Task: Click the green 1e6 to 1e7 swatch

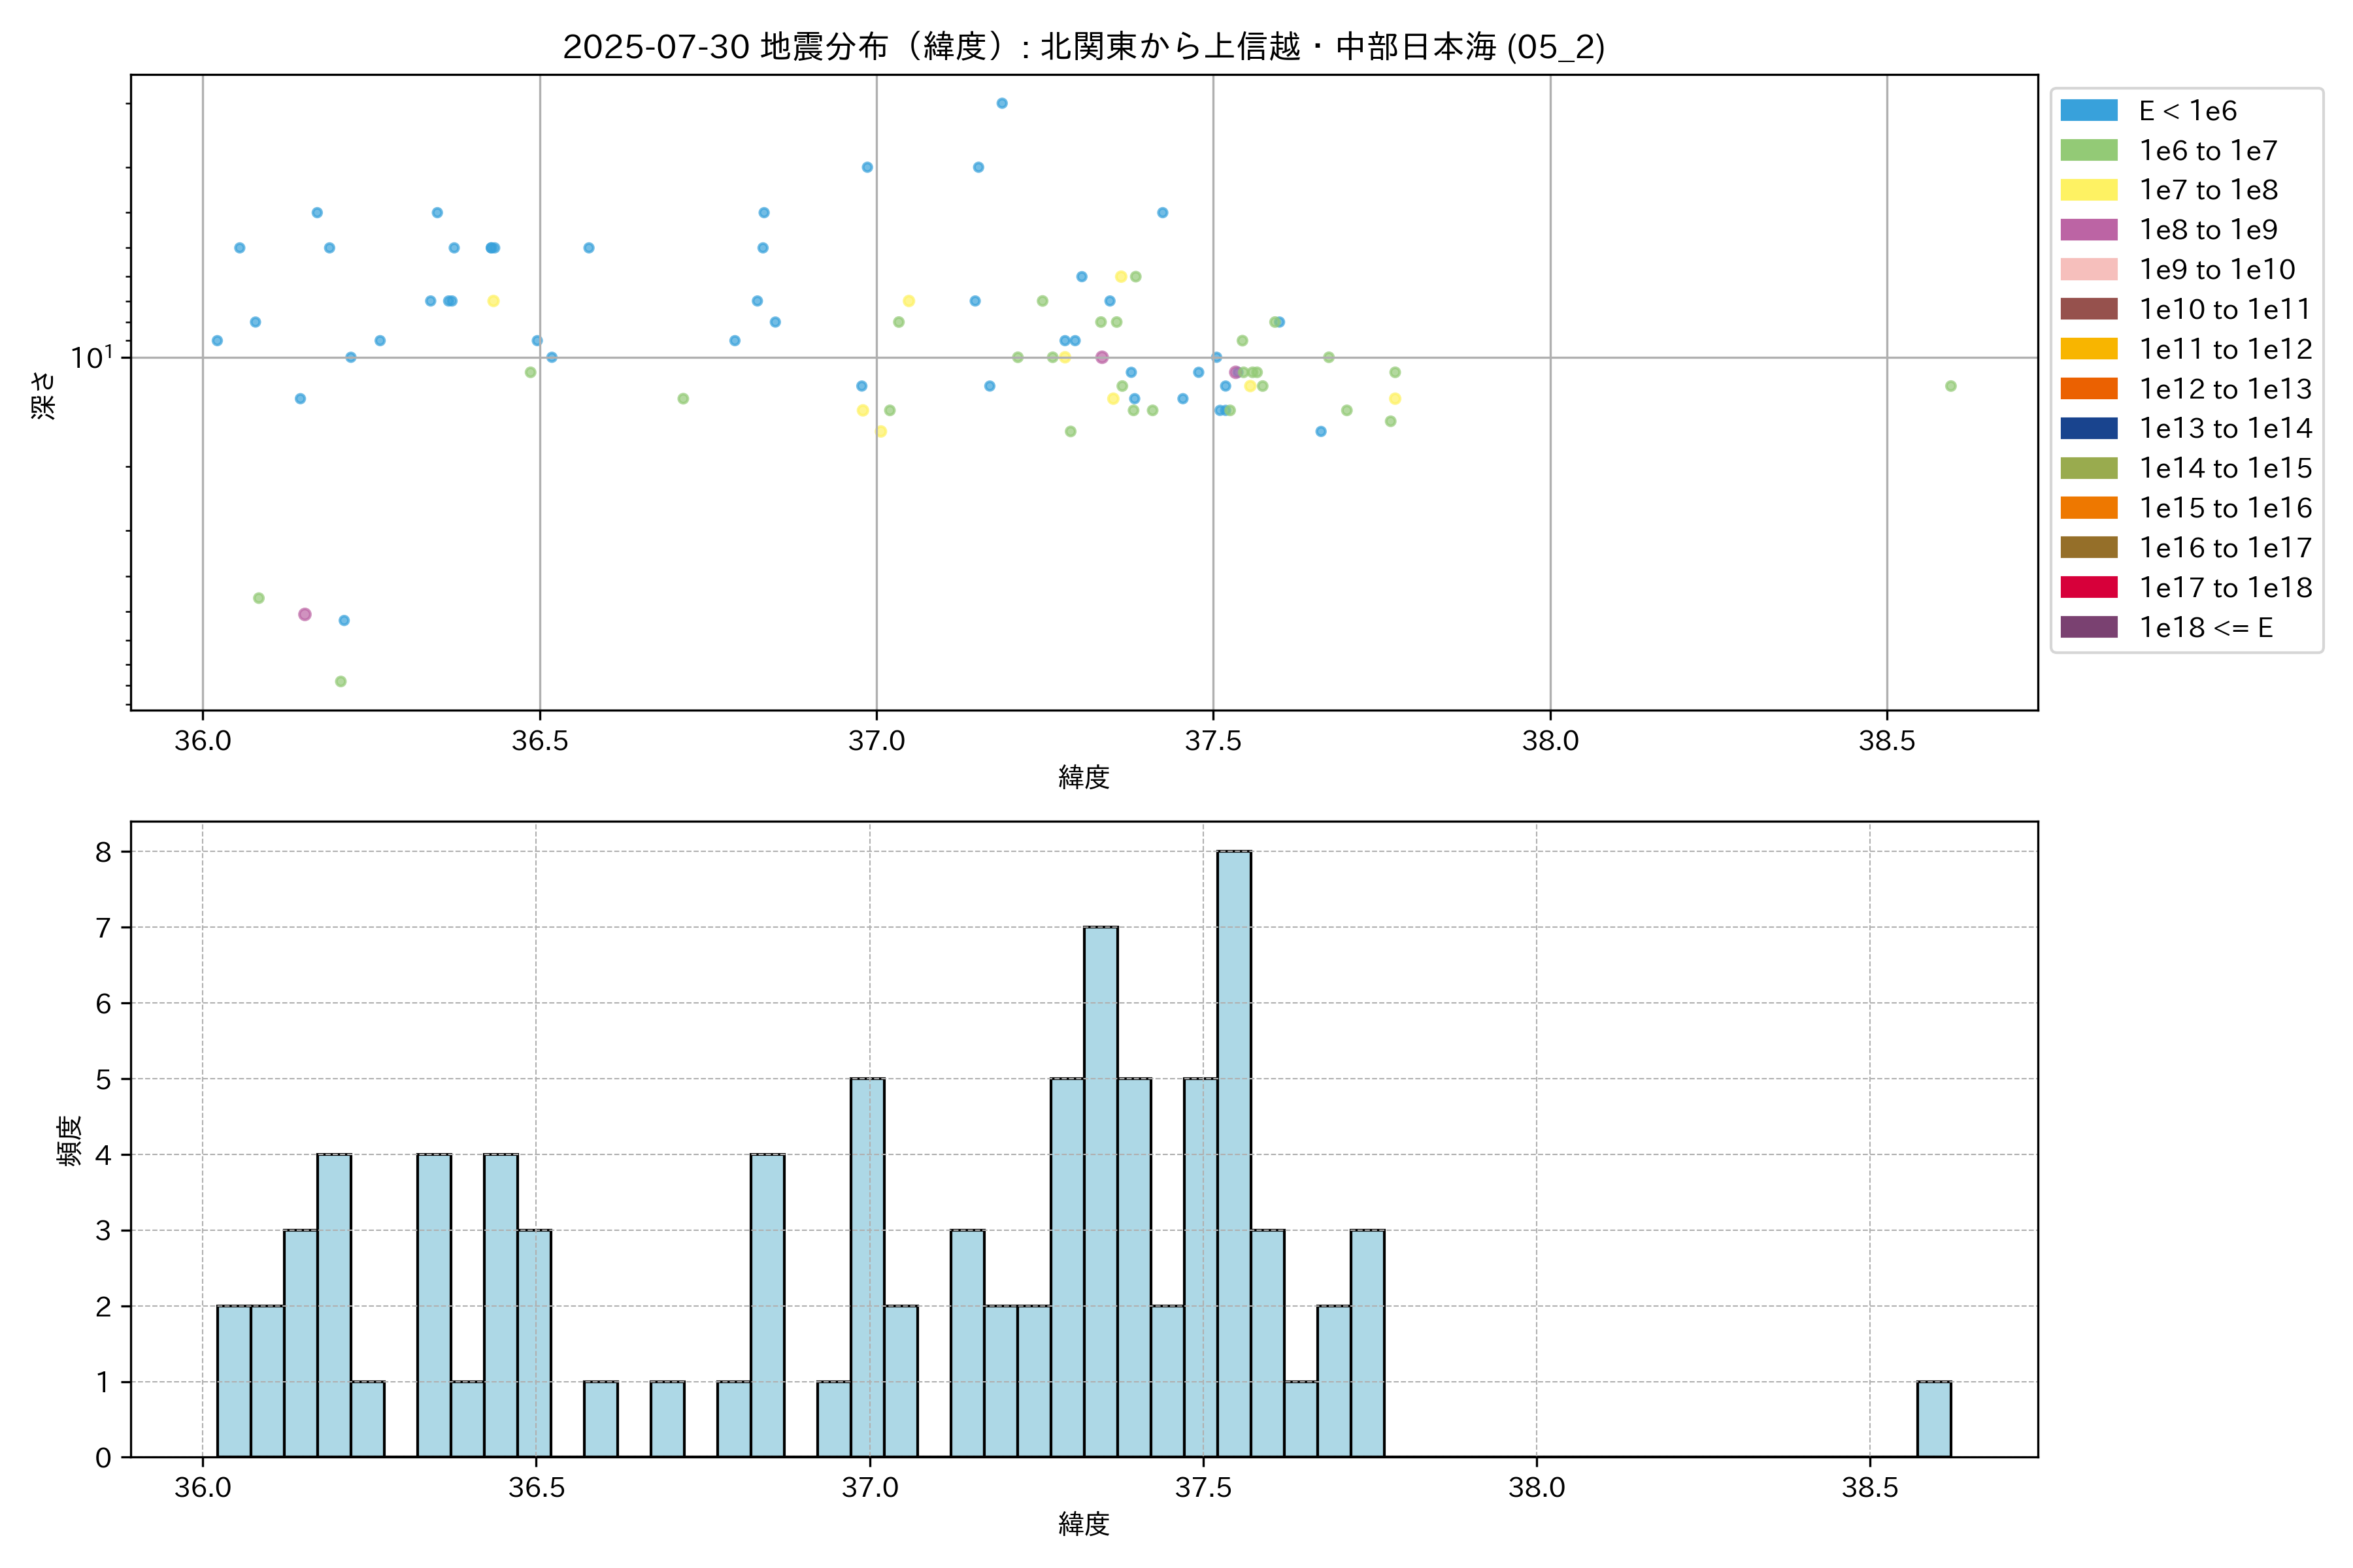Action: click(2089, 151)
